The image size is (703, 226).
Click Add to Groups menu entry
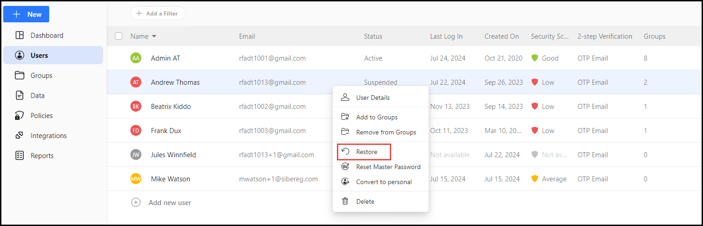377,117
